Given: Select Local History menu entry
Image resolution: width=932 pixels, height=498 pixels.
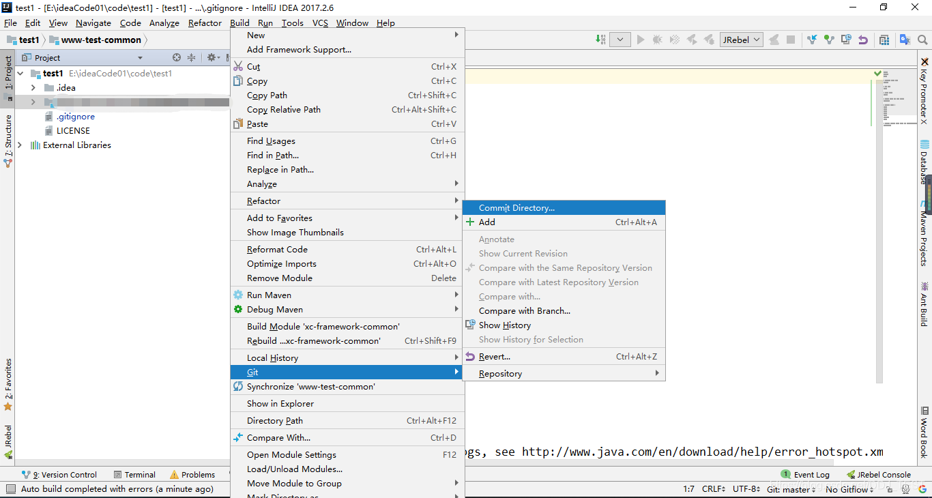Looking at the screenshot, I should tap(347, 358).
